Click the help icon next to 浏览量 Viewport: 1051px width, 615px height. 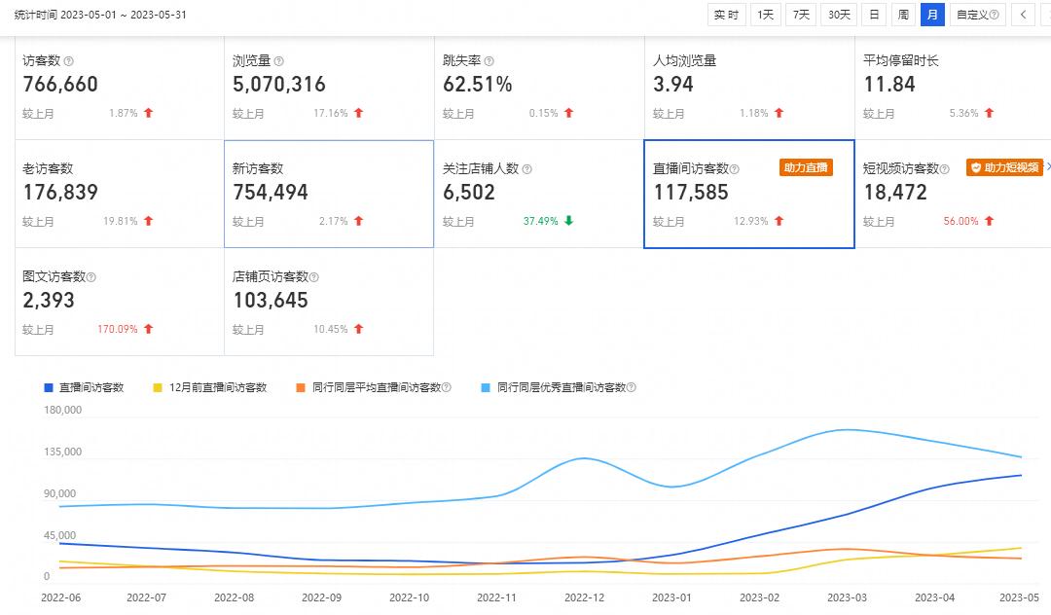[x=278, y=59]
